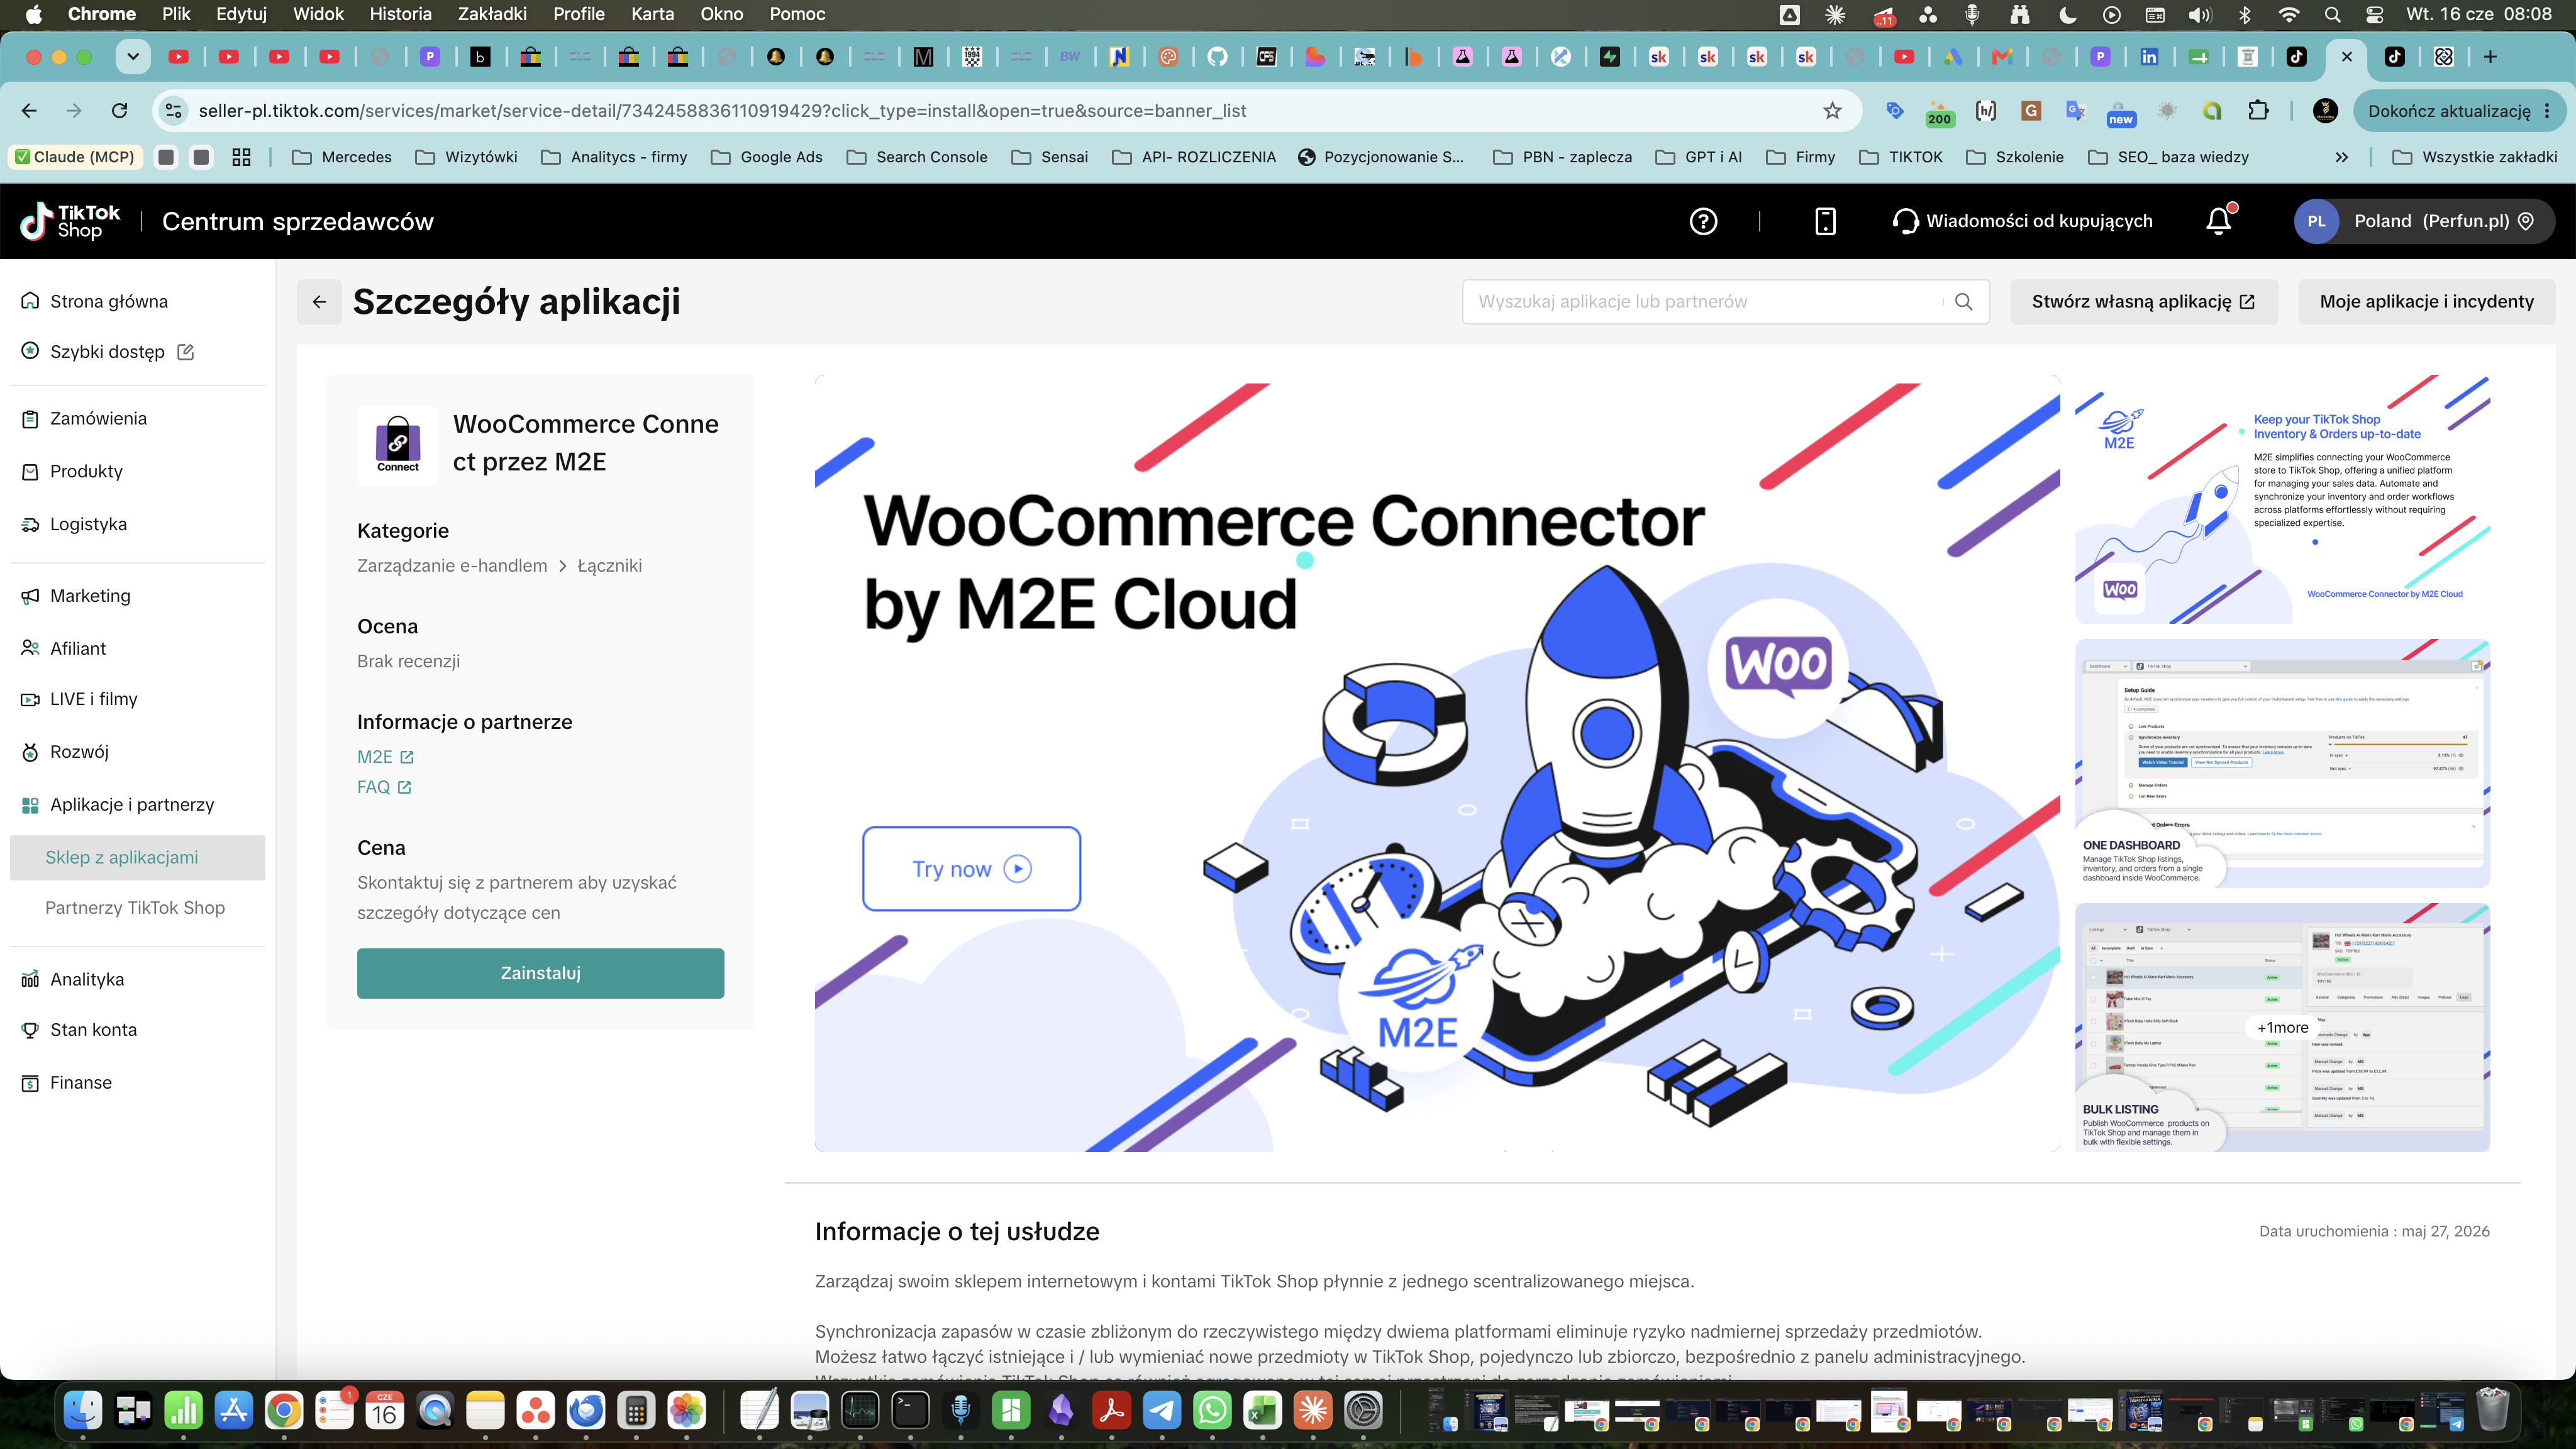
Task: Select the ONE DASHBOARD thumbnail
Action: tap(2282, 764)
